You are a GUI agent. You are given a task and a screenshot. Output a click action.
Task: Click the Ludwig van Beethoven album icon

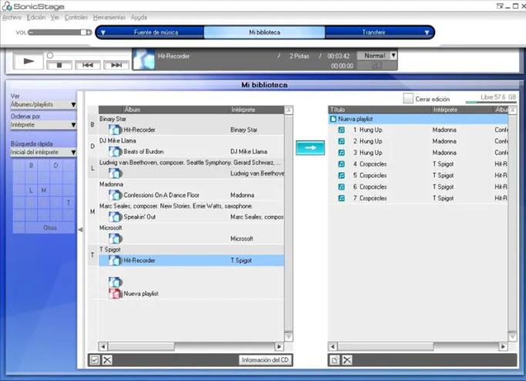115,173
